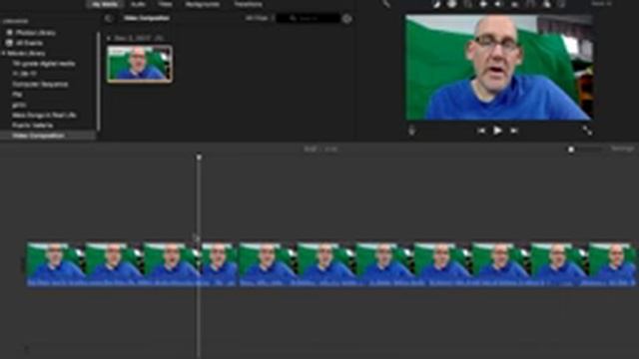
Task: Open the Stabilization camera tool
Action: (x=483, y=4)
